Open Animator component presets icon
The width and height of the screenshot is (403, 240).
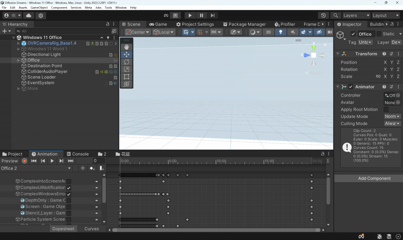(391, 87)
